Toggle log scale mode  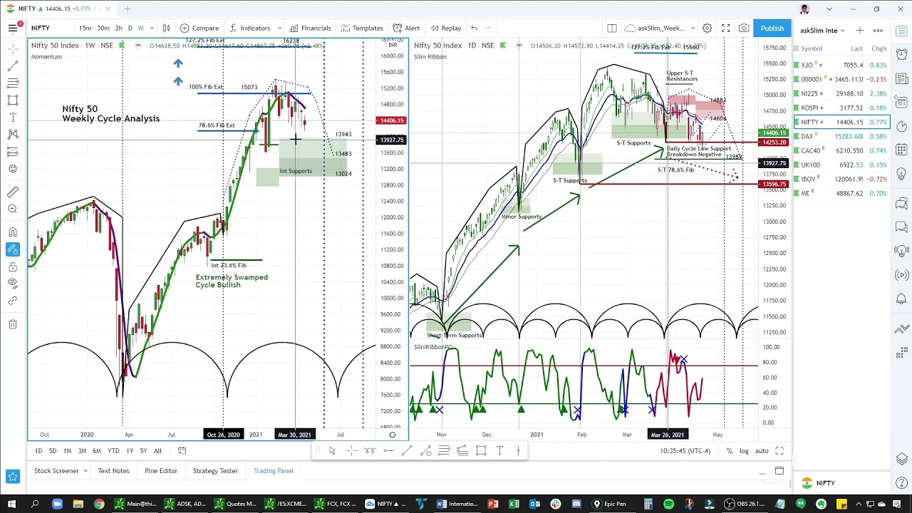744,451
